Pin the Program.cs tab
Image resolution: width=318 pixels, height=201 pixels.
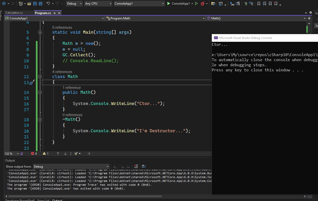pos(55,13)
